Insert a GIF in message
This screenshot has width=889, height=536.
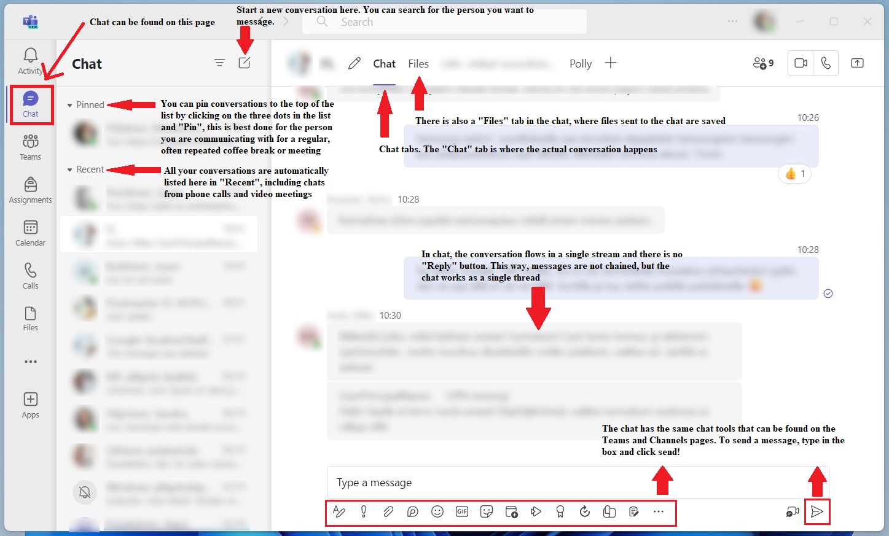click(462, 511)
